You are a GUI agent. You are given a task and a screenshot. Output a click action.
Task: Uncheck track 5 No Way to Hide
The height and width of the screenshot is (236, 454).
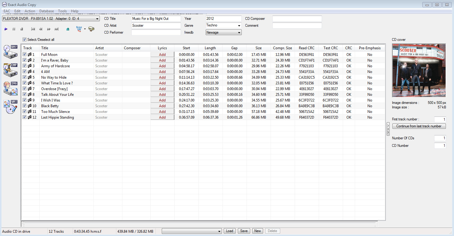click(25, 77)
